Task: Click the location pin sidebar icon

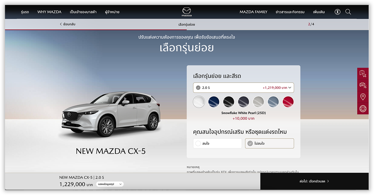Action: pyautogui.click(x=363, y=97)
